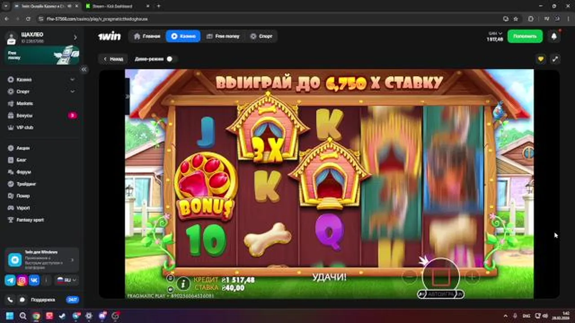This screenshot has width=575, height=323.
Task: Open Блог in the sidebar
Action: click(x=42, y=160)
